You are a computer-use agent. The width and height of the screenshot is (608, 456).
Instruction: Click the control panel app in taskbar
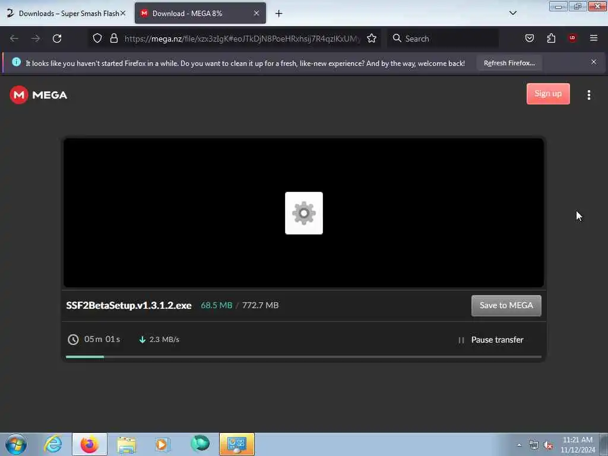(x=237, y=444)
